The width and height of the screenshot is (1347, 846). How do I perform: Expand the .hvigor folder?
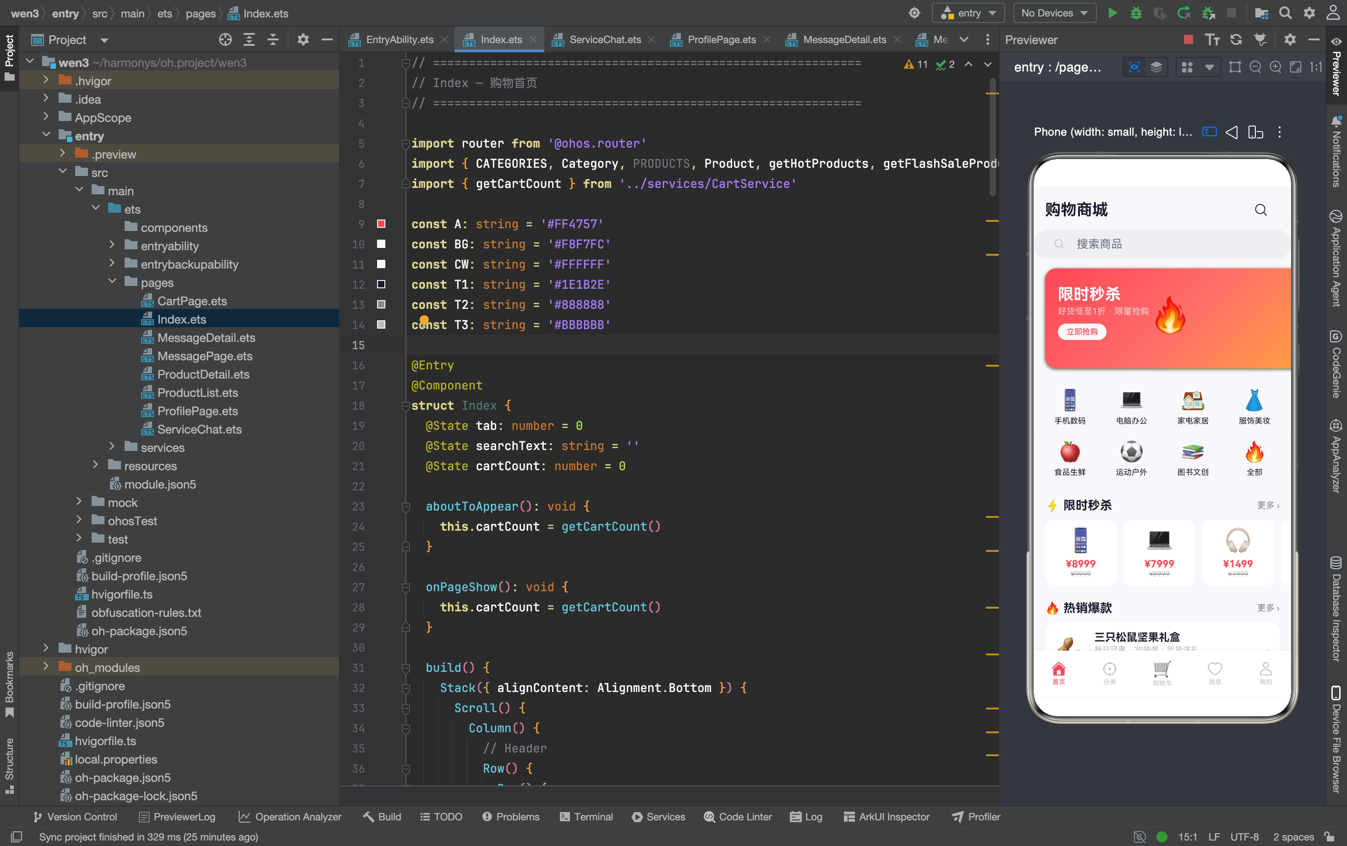click(x=46, y=81)
